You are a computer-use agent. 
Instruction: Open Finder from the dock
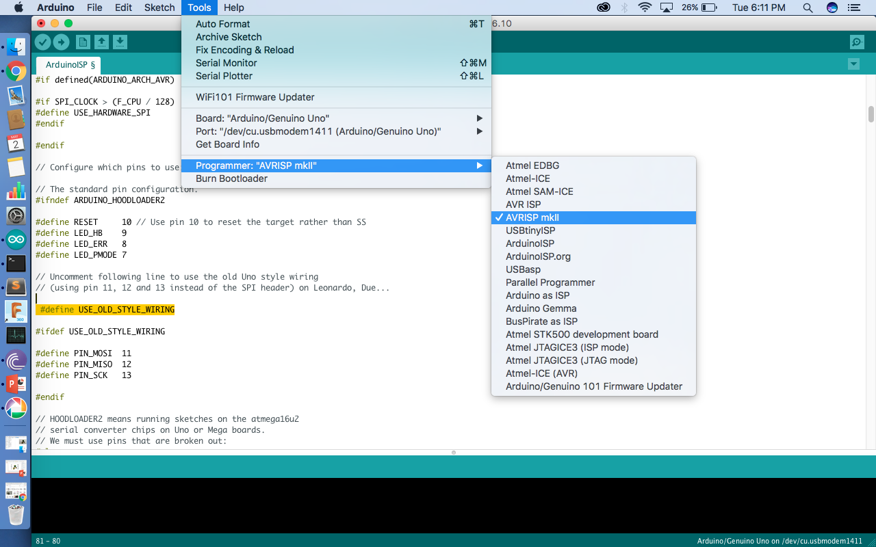(x=16, y=47)
